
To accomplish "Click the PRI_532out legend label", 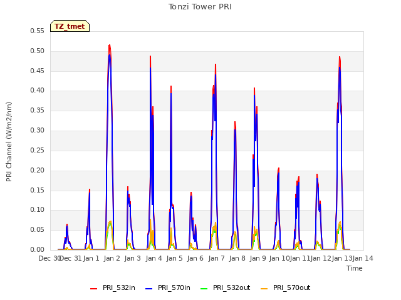I will coord(232,287).
